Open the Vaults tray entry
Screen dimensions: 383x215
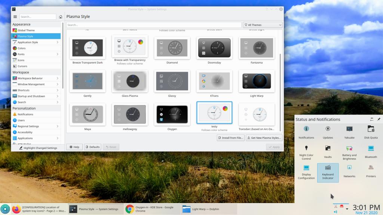[328, 151]
